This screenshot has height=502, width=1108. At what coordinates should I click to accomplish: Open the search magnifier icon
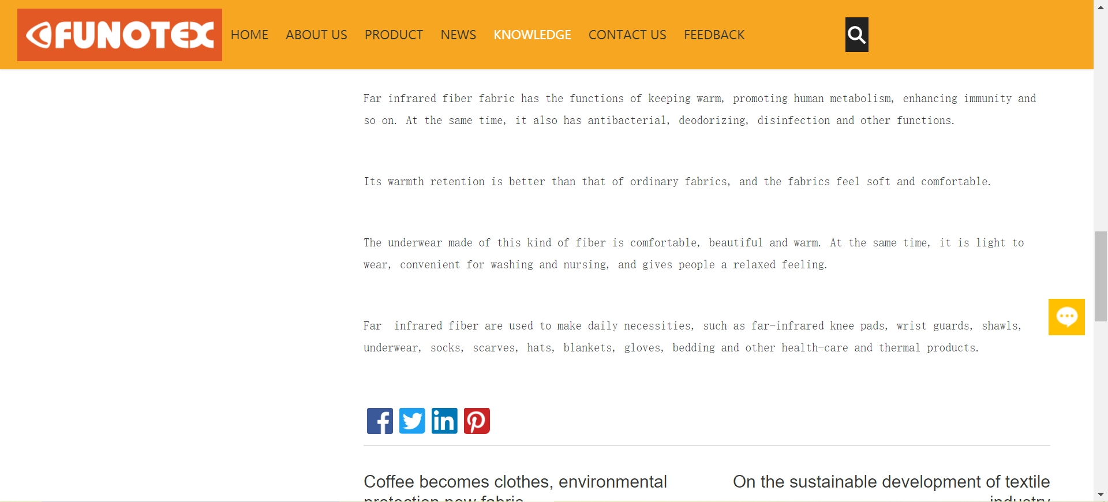point(857,35)
